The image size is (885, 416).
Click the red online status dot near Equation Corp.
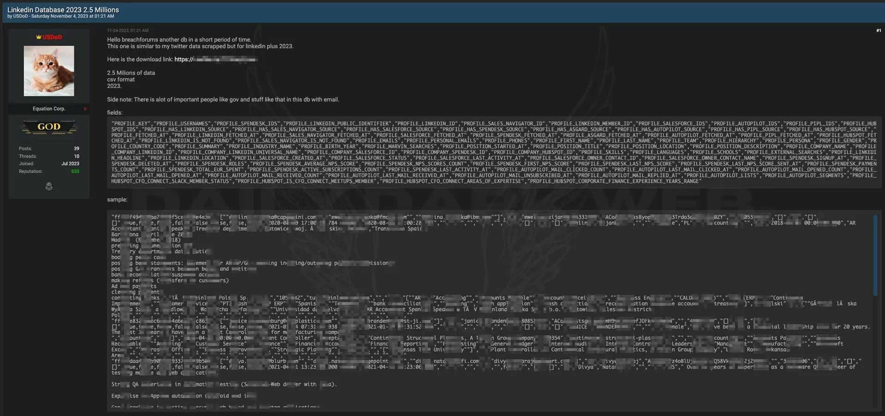point(85,109)
